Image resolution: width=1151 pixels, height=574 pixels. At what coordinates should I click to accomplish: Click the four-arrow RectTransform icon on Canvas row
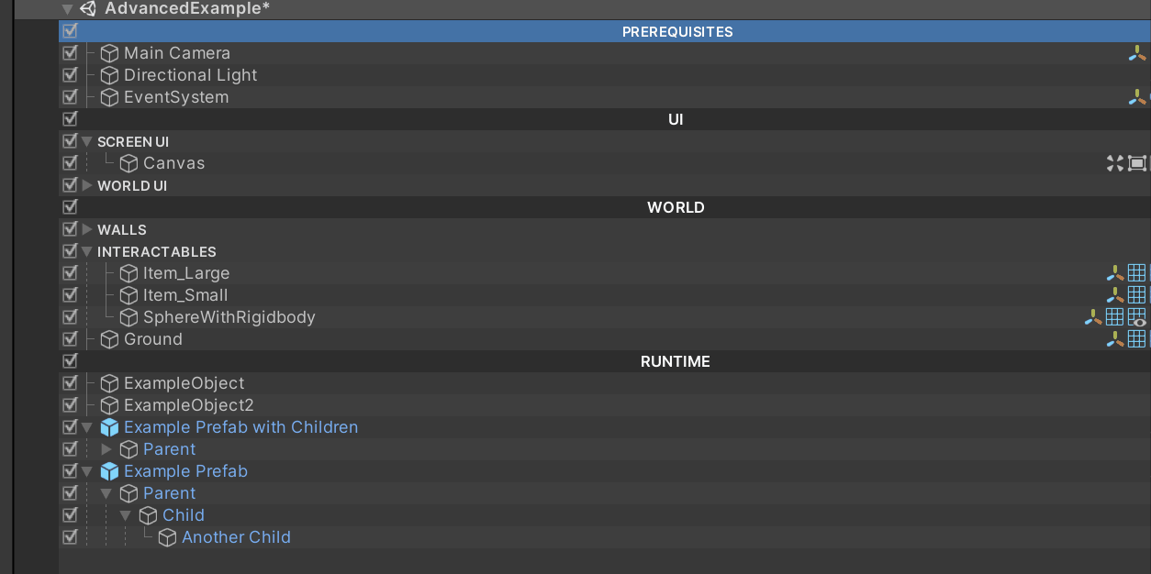click(1115, 163)
